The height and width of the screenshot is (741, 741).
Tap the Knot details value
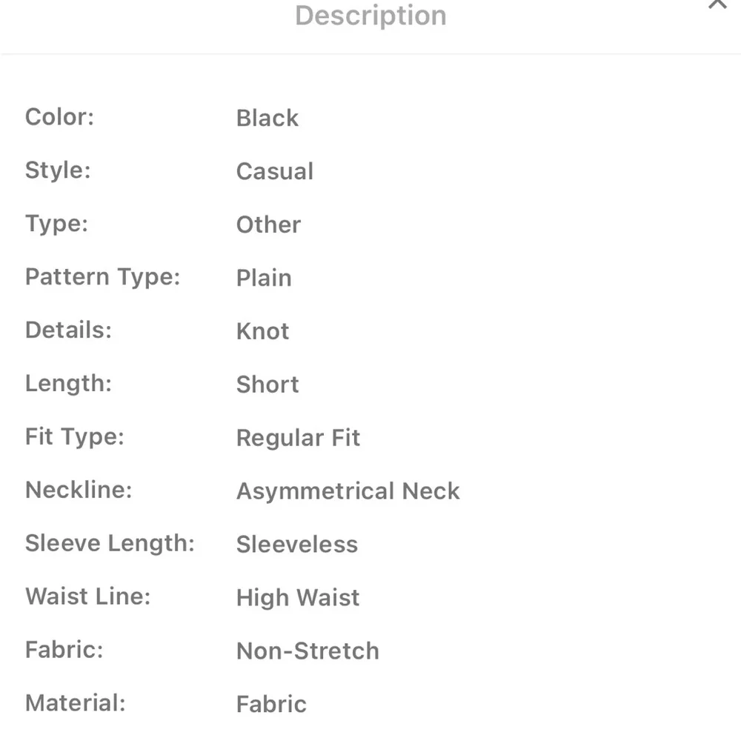tap(263, 331)
